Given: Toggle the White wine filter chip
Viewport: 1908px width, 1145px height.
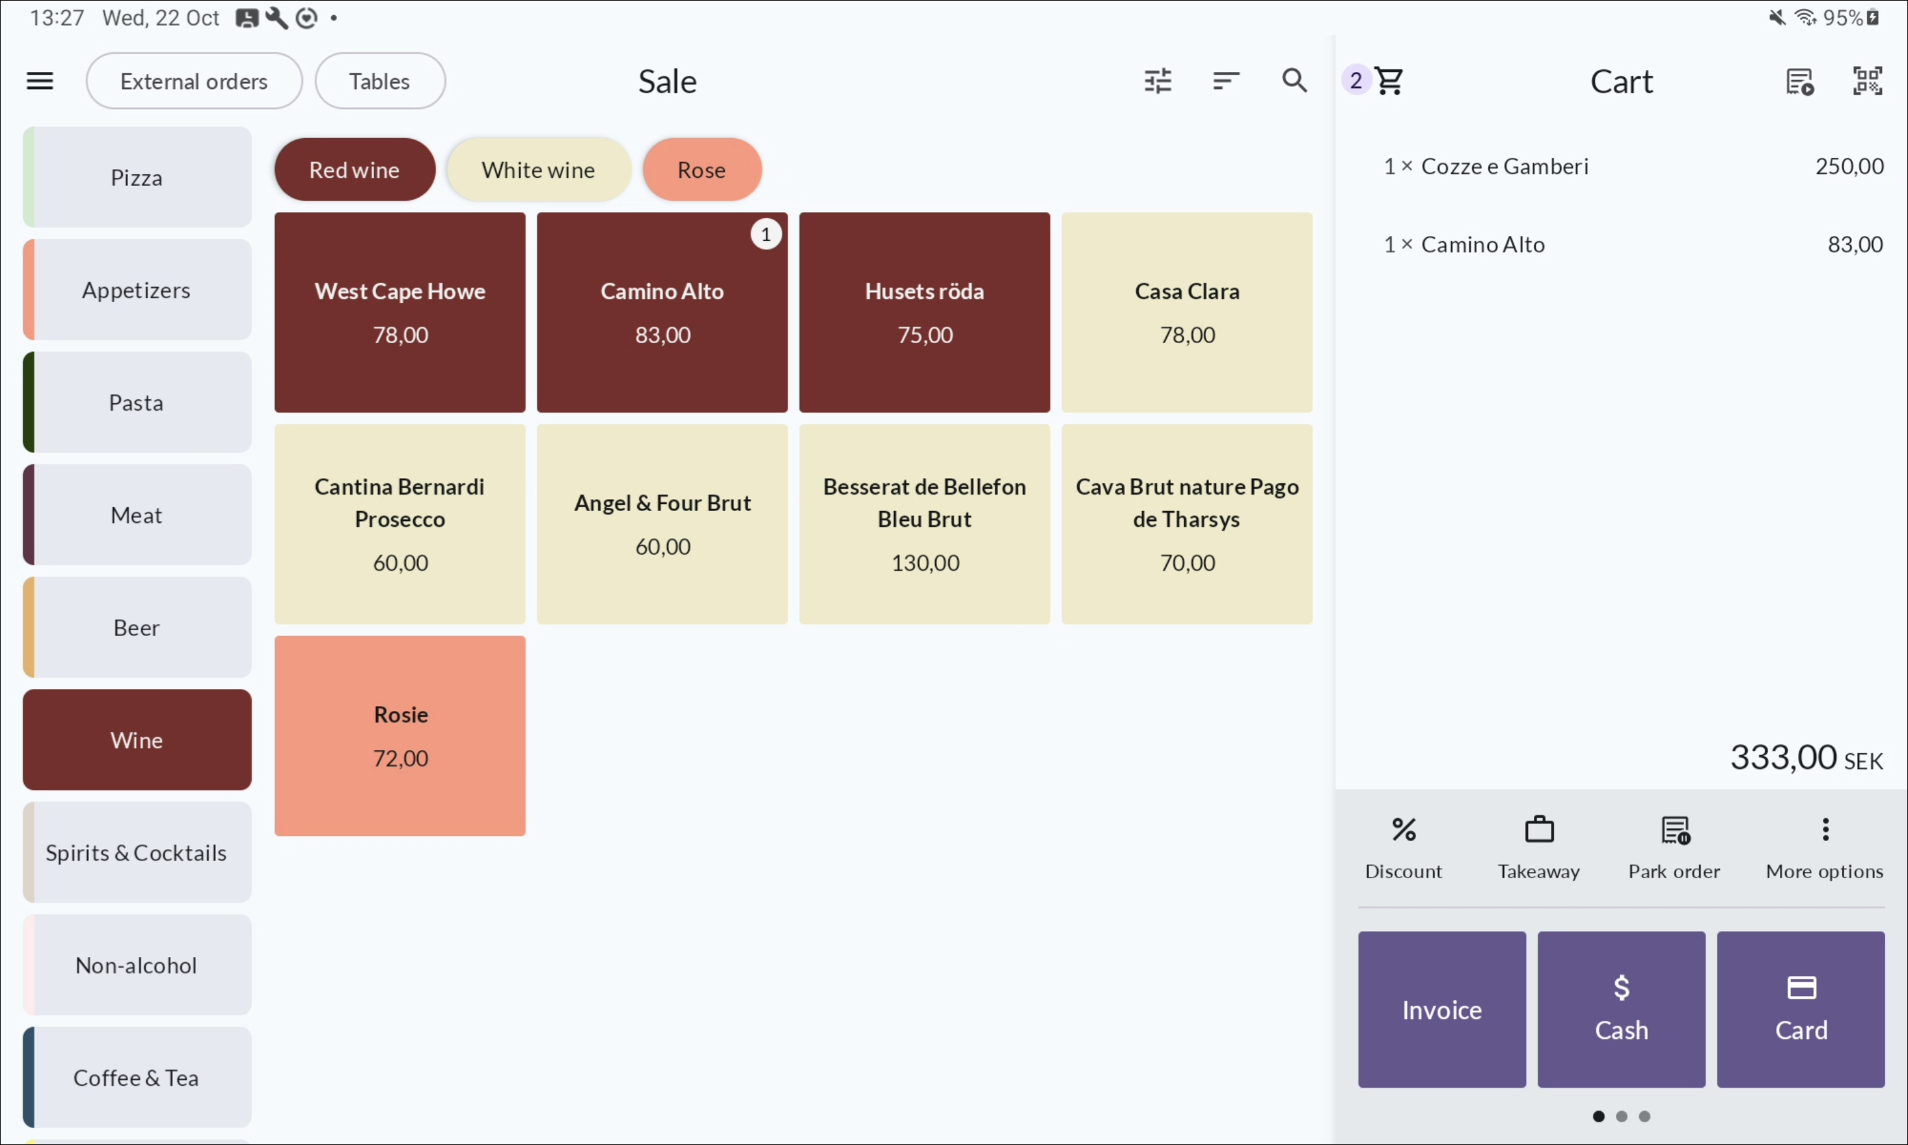Looking at the screenshot, I should pos(538,170).
